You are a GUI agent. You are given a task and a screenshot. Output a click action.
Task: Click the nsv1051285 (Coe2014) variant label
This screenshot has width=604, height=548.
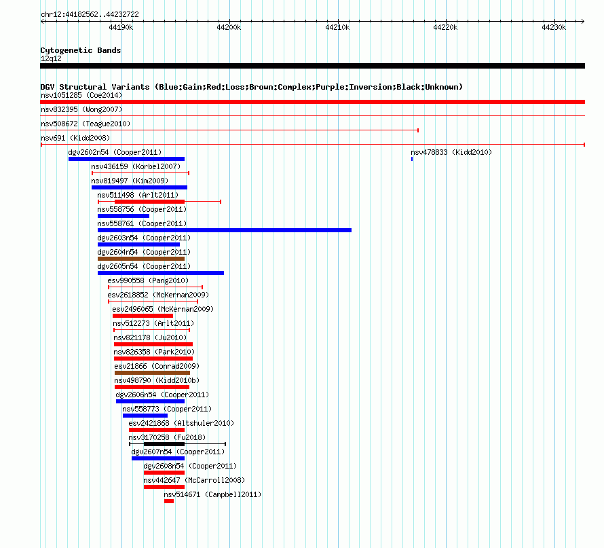point(81,95)
